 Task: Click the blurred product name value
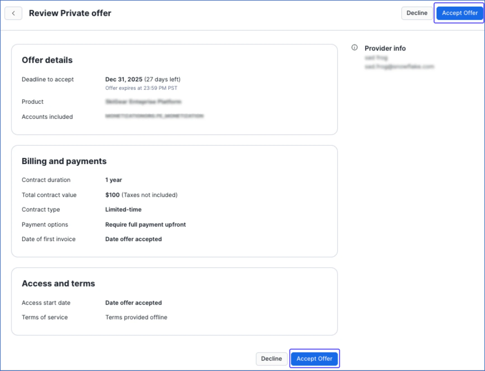coord(143,101)
